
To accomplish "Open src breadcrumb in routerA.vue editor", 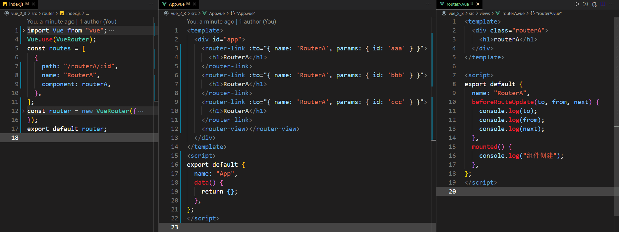I will [472, 13].
